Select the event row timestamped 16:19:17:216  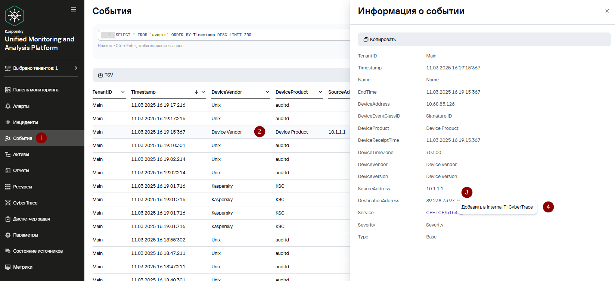click(x=221, y=105)
